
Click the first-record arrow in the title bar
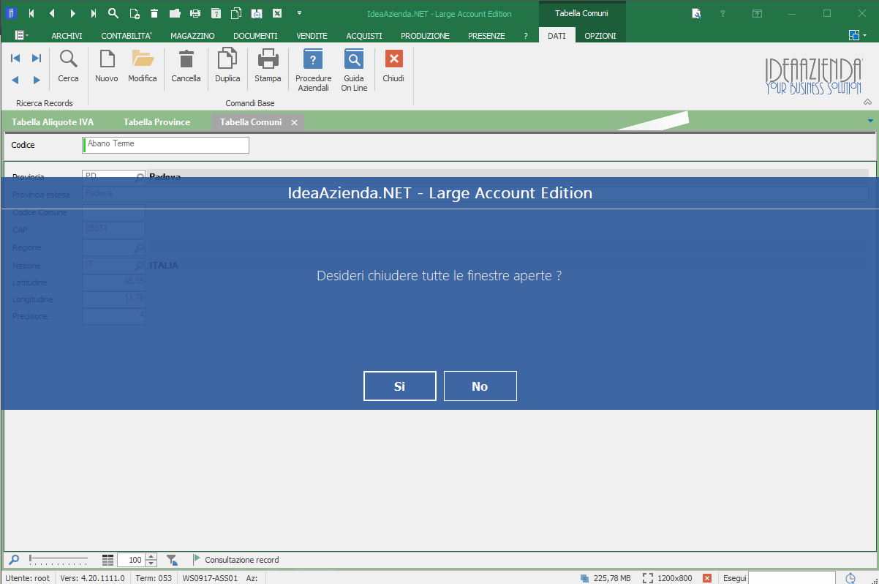31,13
